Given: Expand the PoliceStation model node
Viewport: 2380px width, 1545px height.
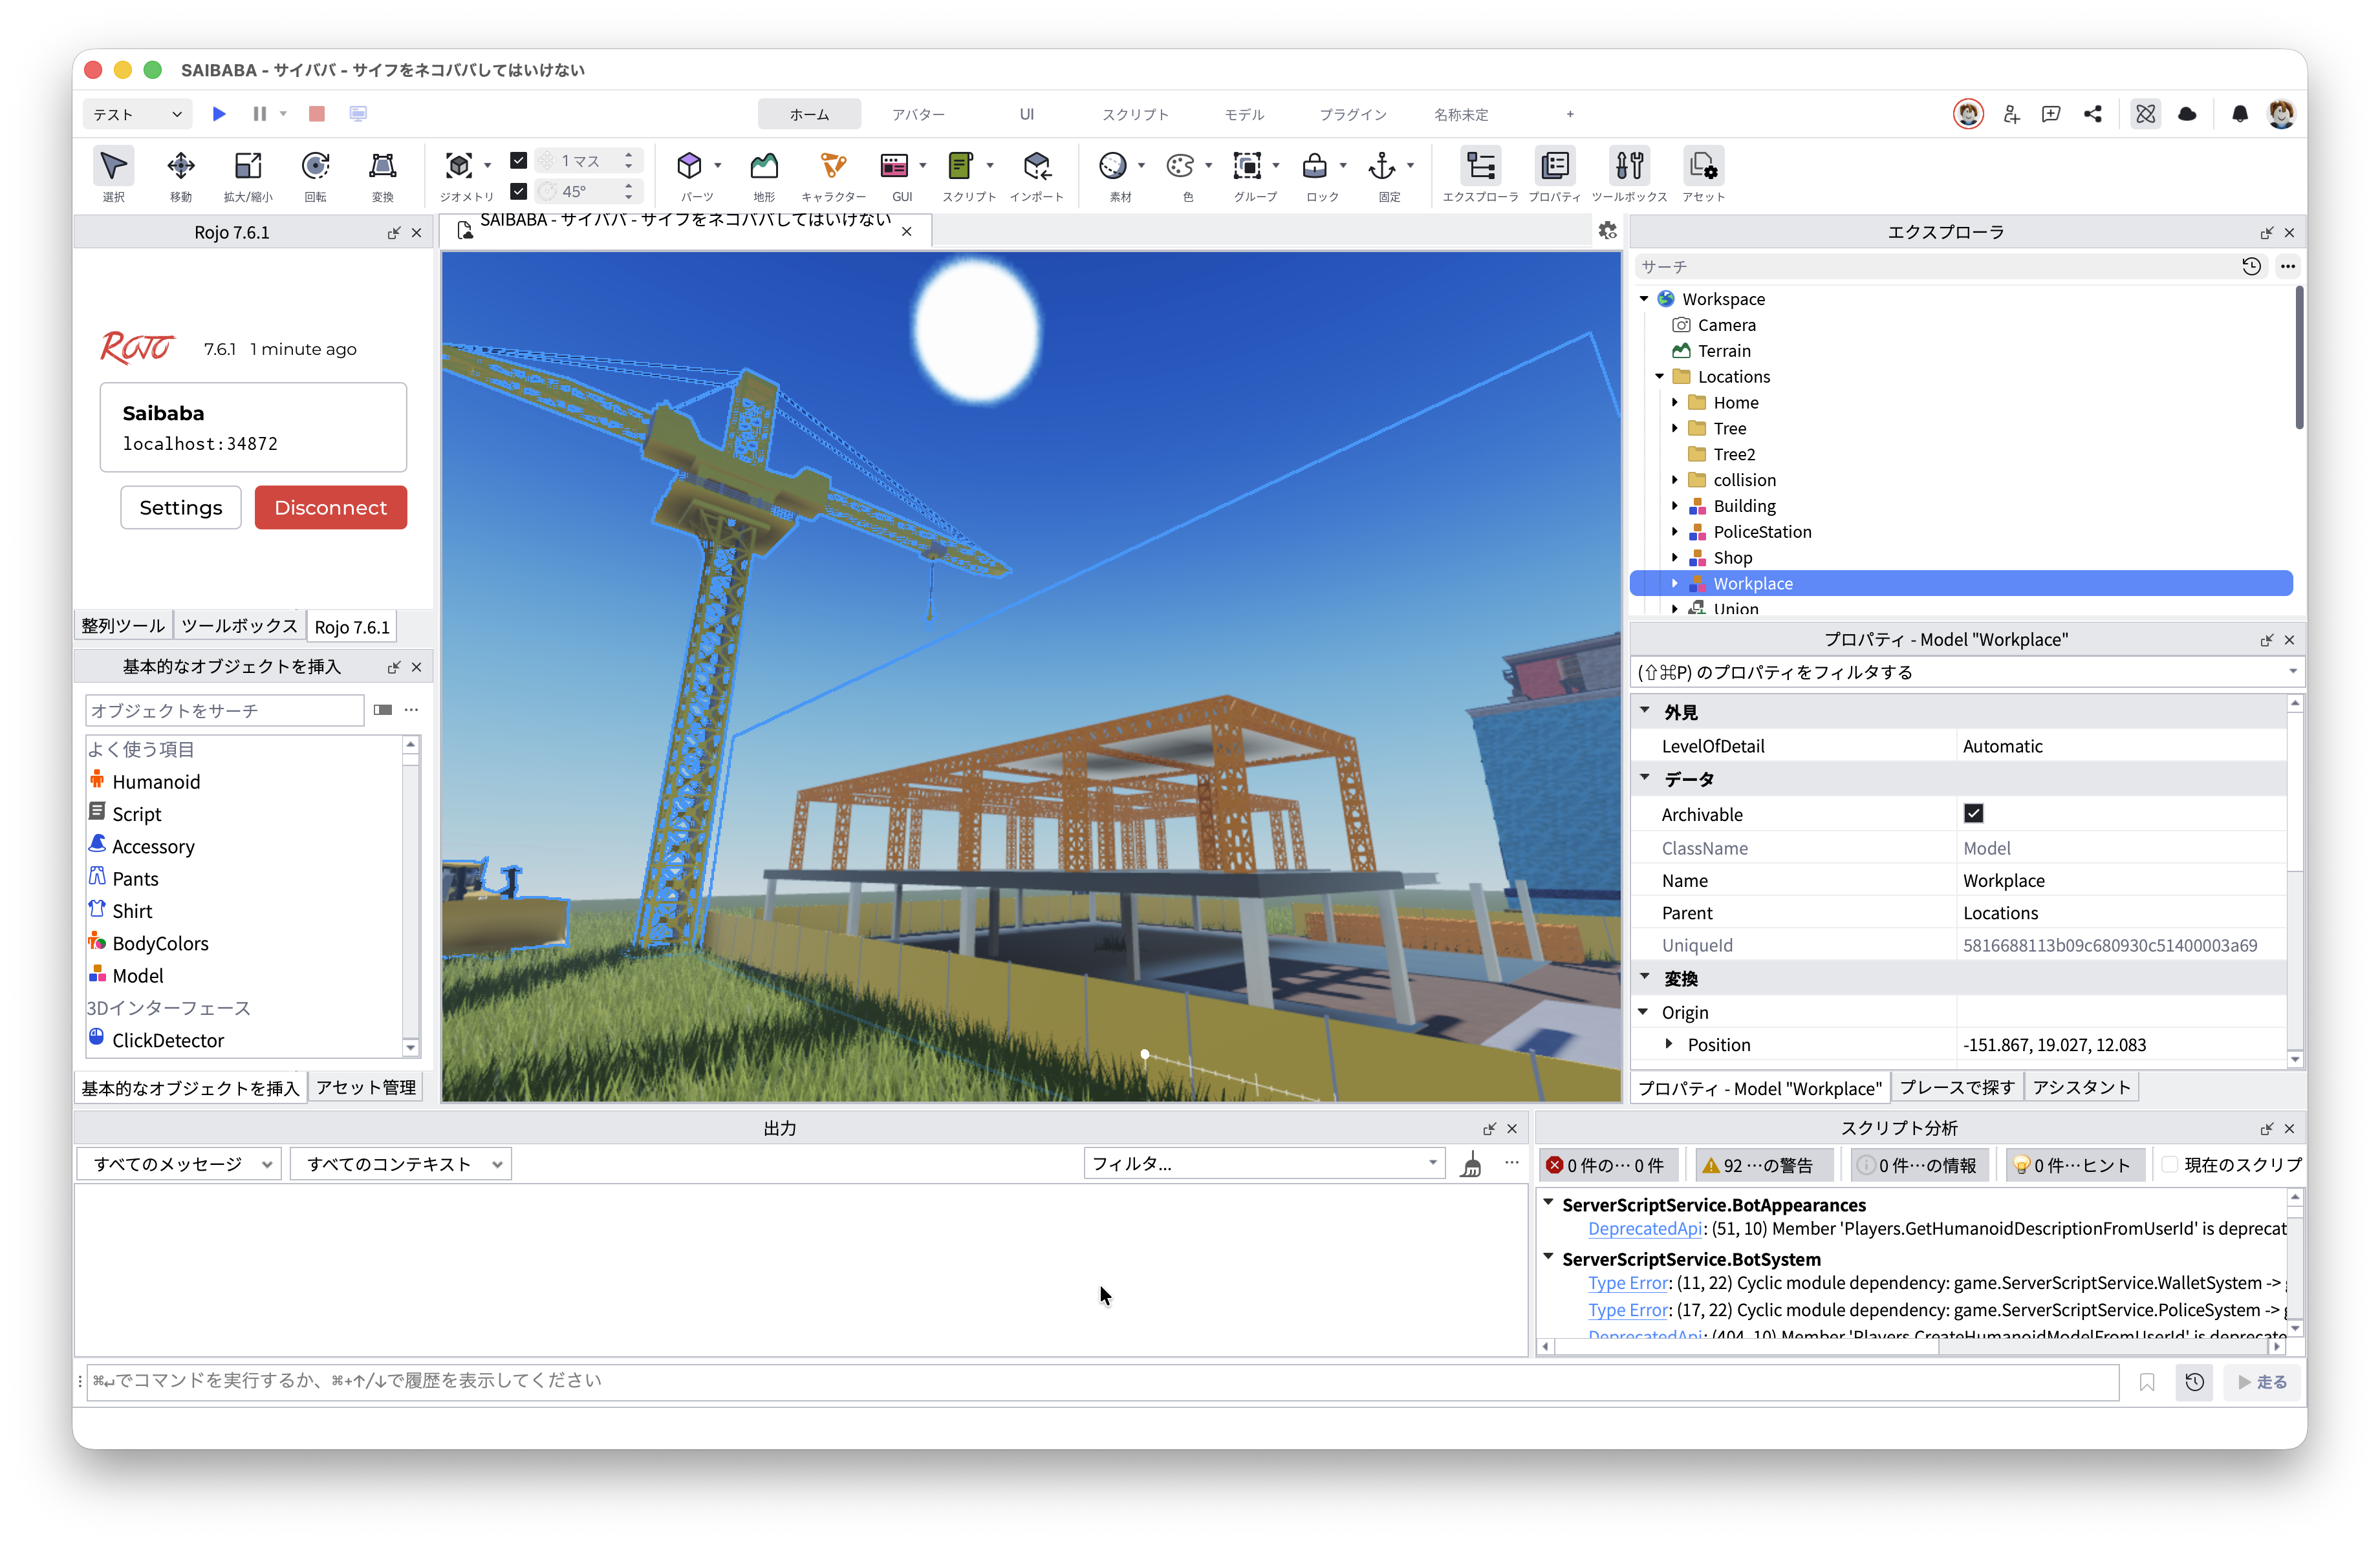Looking at the screenshot, I should [1675, 531].
